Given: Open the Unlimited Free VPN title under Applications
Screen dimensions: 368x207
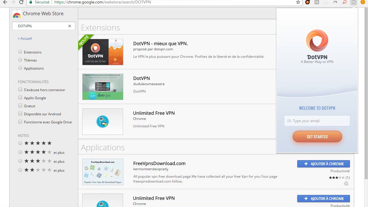Looking at the screenshot, I should [154, 198].
